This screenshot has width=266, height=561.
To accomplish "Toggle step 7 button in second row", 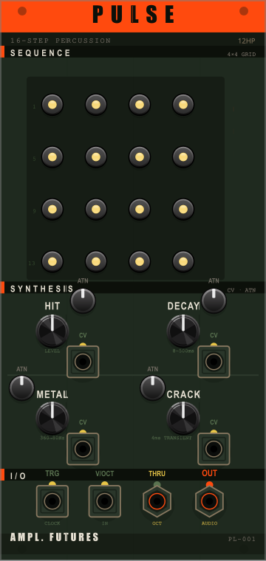I will (x=140, y=156).
